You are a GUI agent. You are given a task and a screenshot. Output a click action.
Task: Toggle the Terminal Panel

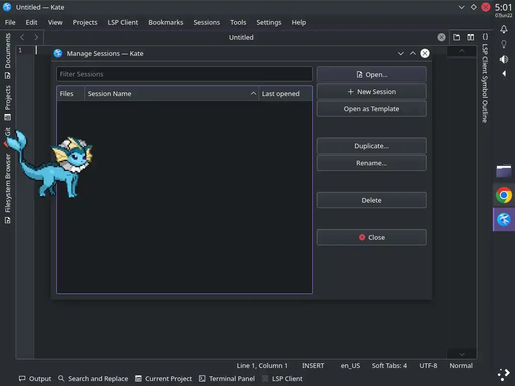click(x=227, y=378)
